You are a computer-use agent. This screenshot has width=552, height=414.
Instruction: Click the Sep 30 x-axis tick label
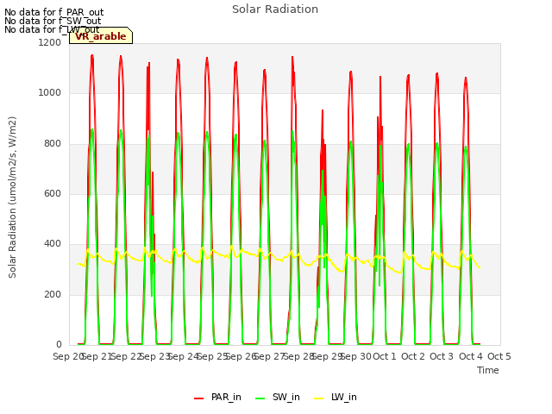tap(356, 356)
